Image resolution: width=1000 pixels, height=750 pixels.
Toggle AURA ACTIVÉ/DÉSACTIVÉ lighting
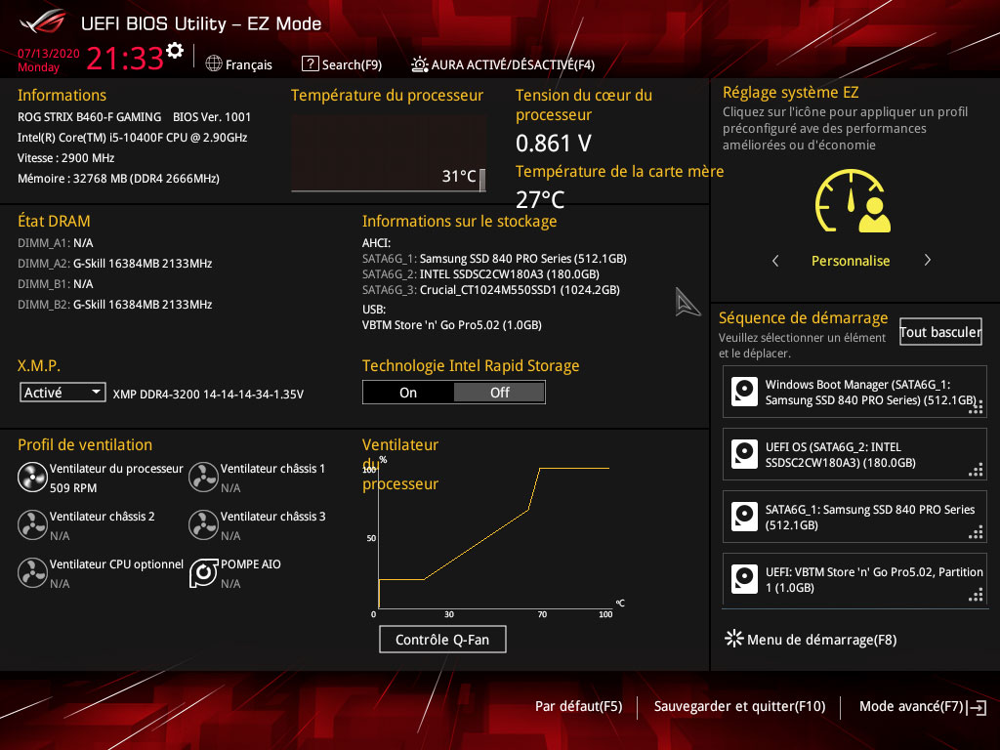pos(502,64)
